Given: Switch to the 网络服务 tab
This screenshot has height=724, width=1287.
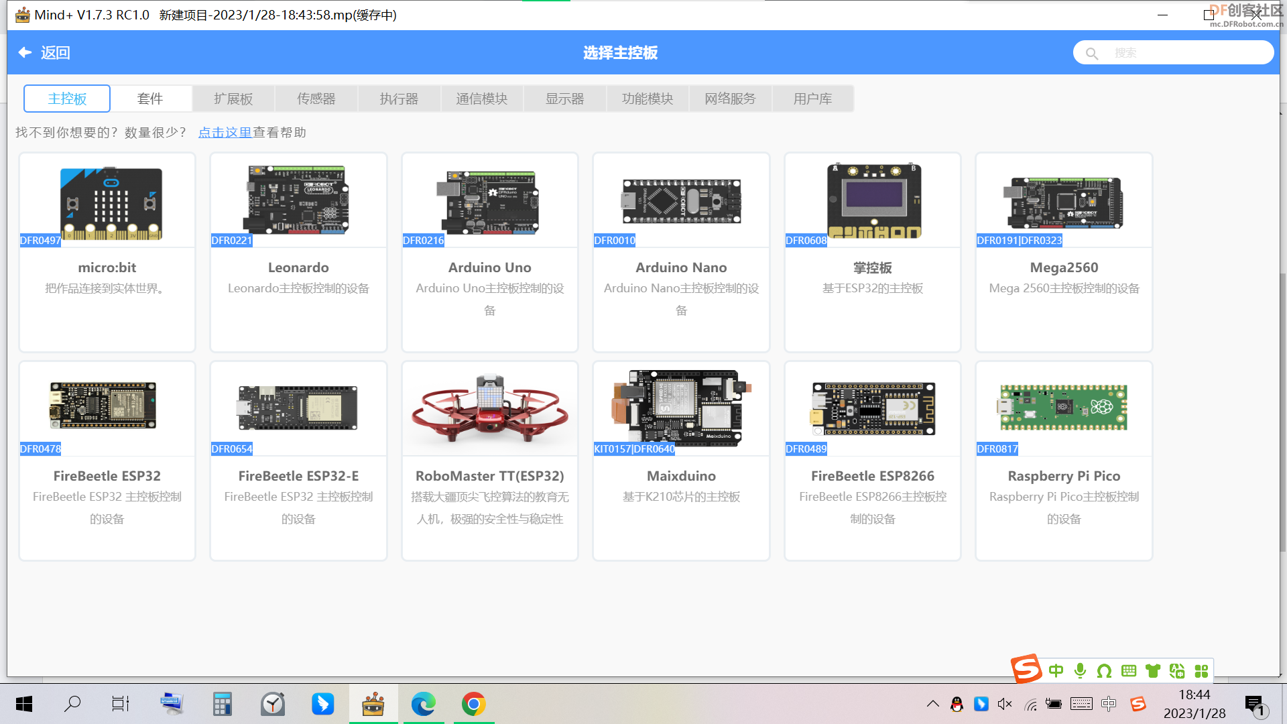Looking at the screenshot, I should (x=730, y=99).
